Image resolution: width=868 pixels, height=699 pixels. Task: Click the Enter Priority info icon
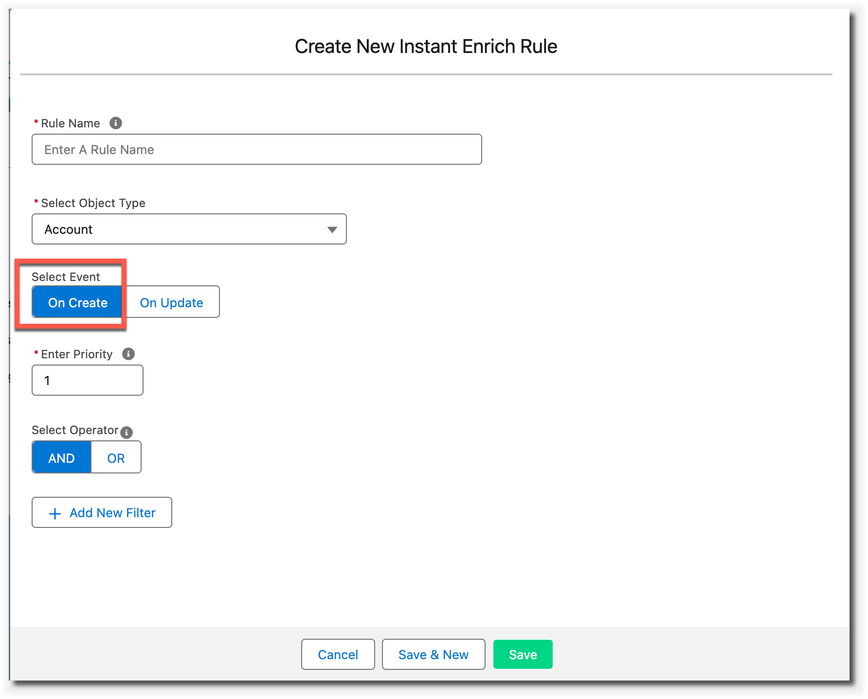[128, 354]
